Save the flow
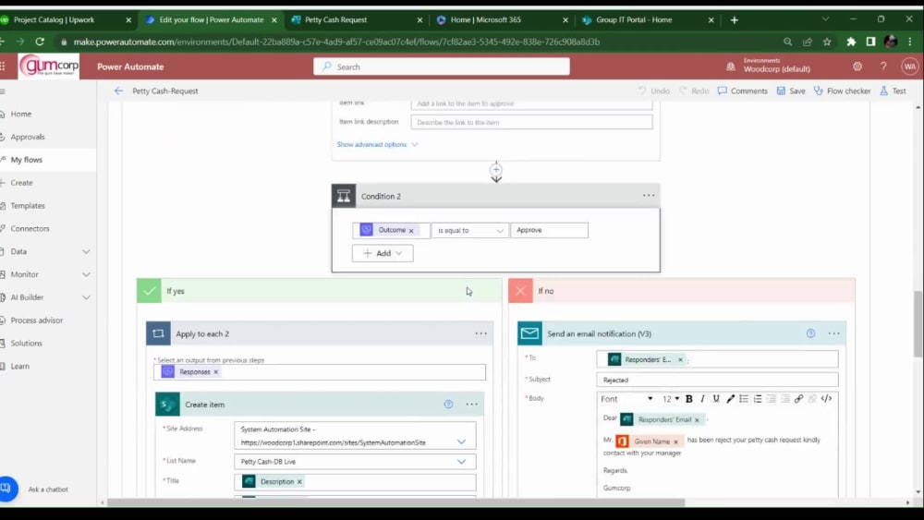 click(791, 91)
